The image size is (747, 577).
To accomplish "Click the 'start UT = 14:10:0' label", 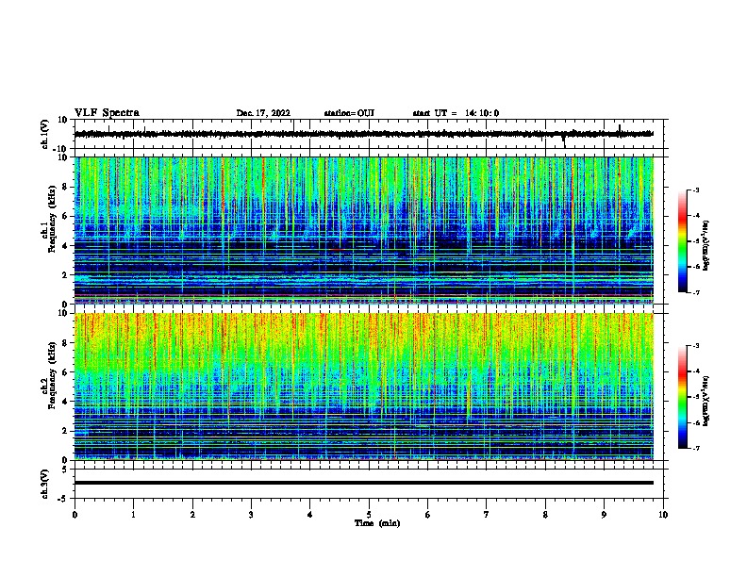I will click(456, 113).
